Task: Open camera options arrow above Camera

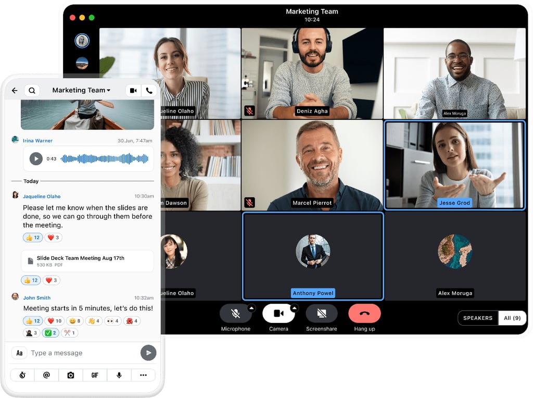Action: 294,308
